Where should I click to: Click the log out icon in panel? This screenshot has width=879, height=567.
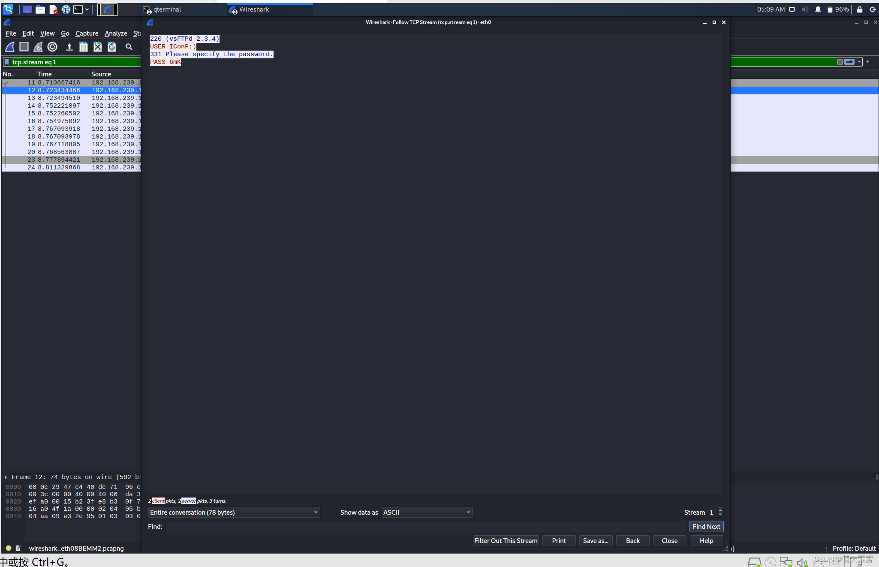[x=872, y=9]
